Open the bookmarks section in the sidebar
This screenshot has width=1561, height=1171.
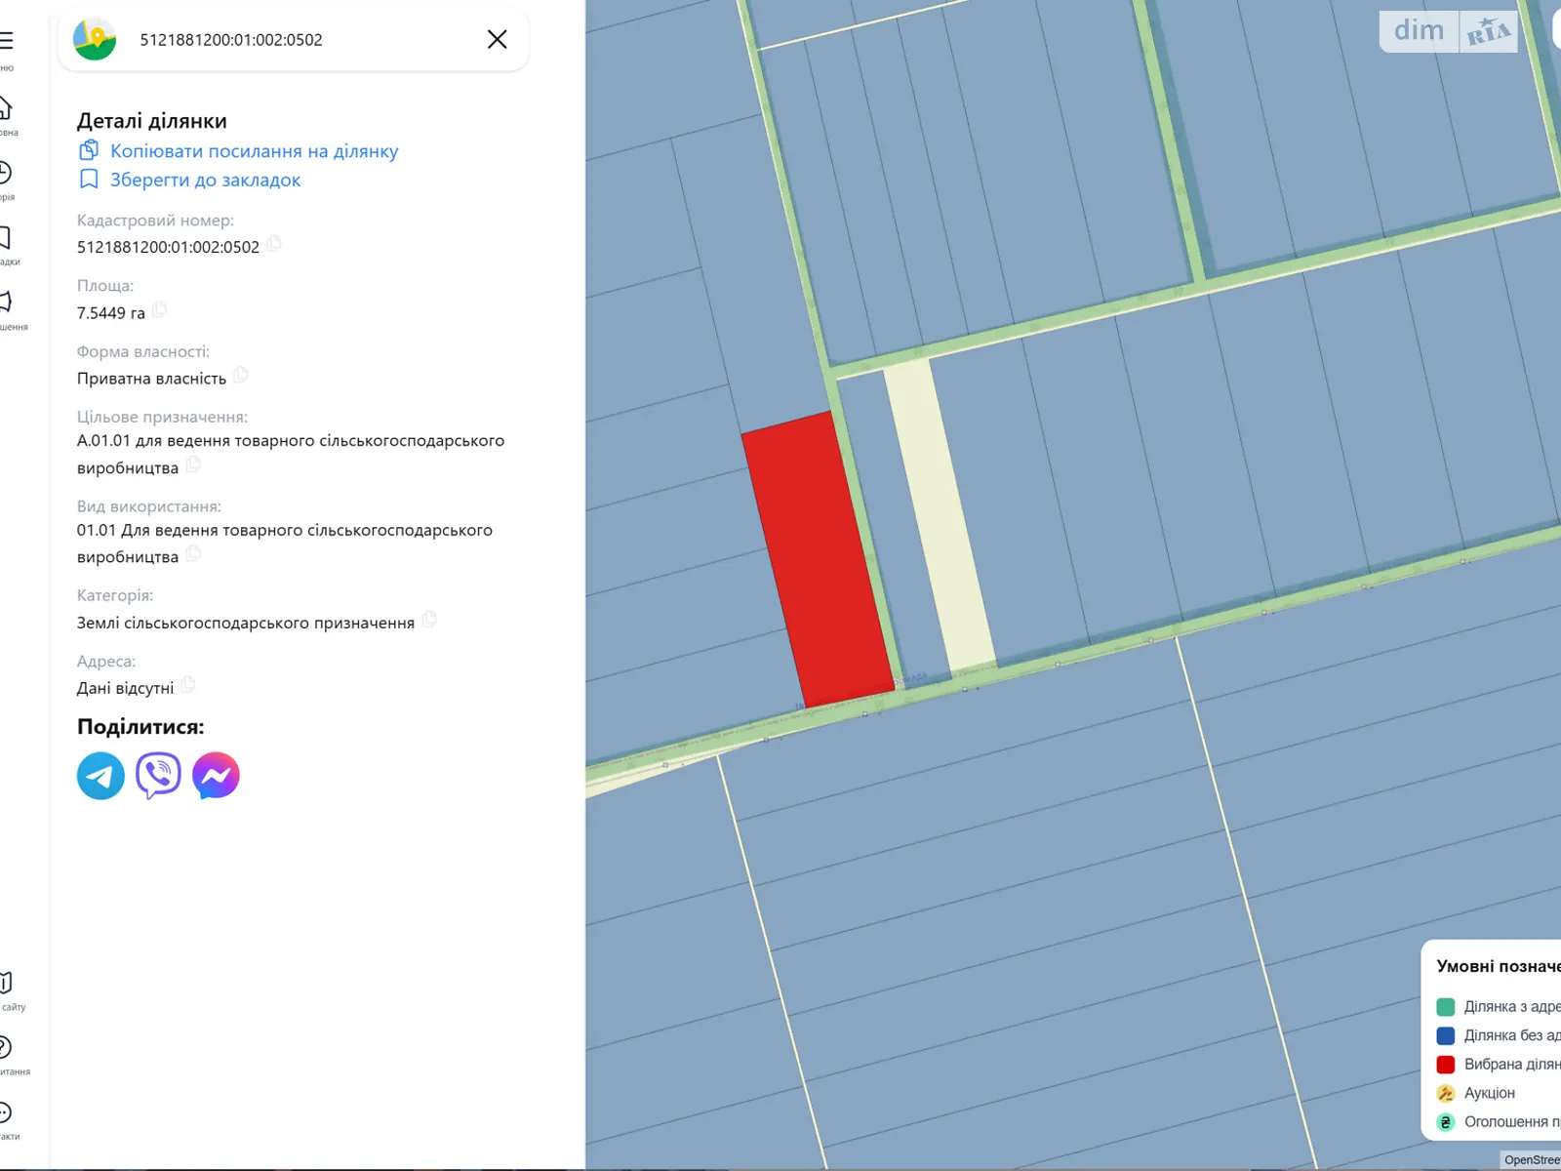6,237
